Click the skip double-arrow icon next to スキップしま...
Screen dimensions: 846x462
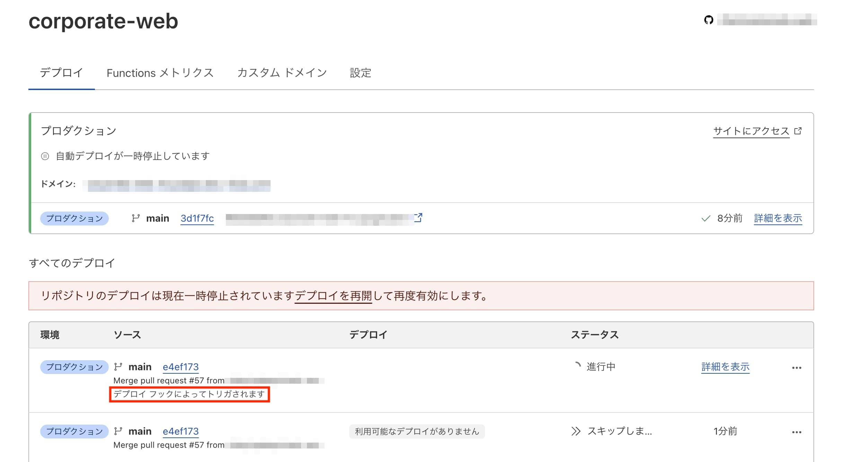click(x=577, y=431)
